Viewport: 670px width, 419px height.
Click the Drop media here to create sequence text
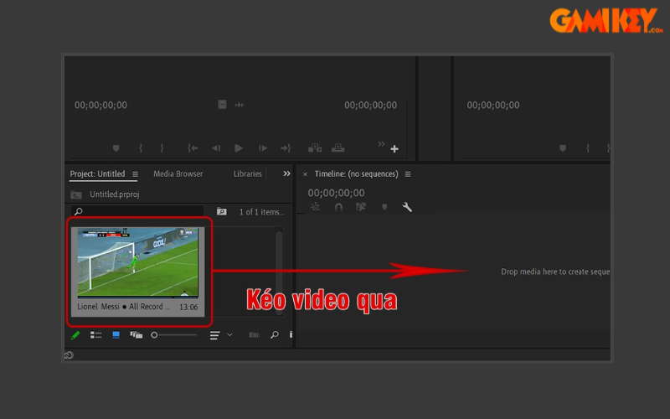[x=555, y=272]
